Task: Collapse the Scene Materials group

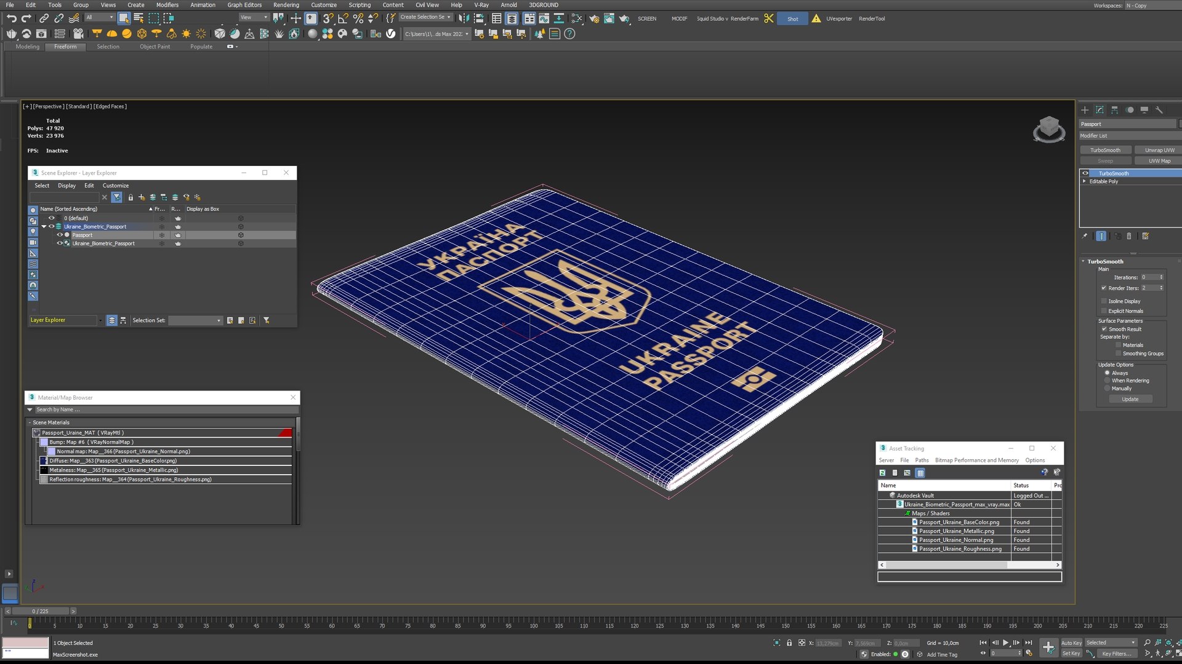Action: [x=29, y=422]
